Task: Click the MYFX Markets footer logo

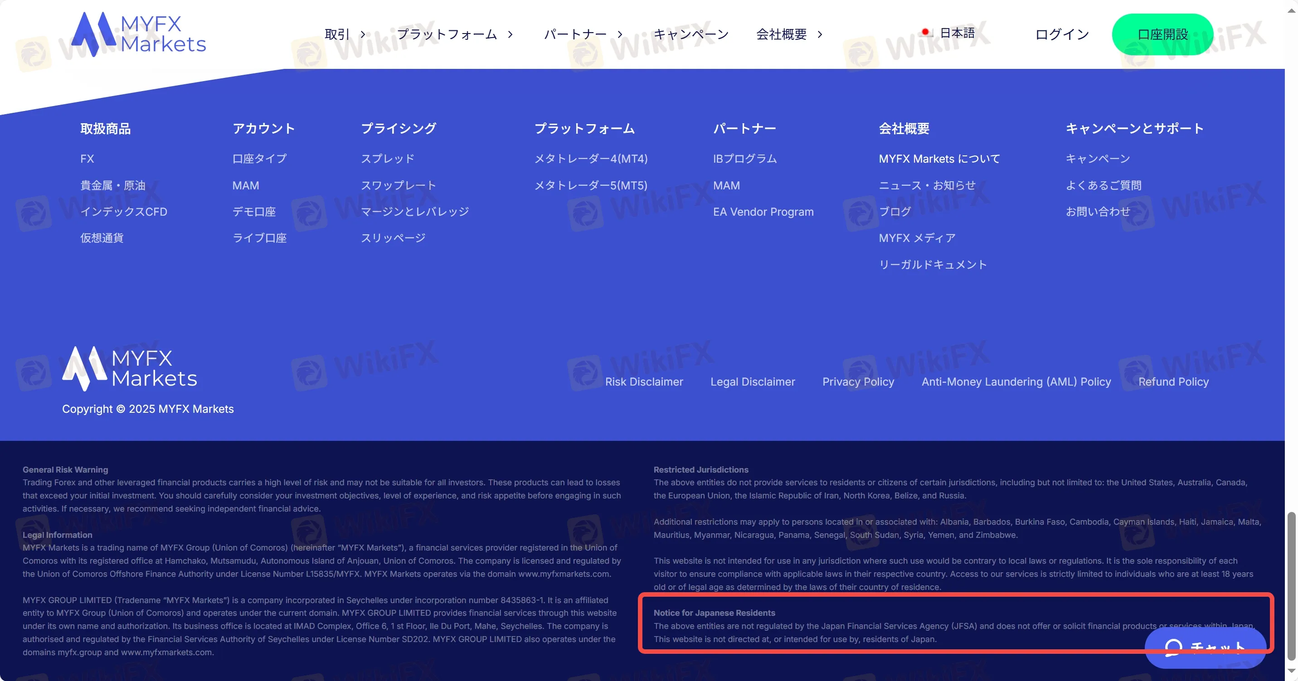Action: point(130,368)
